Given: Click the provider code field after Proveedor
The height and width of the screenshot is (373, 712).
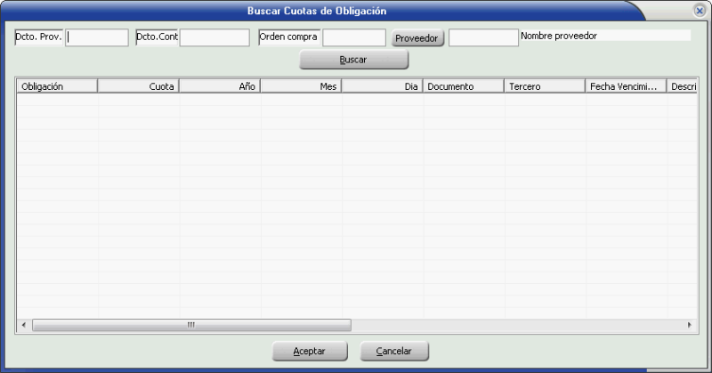Looking at the screenshot, I should [x=483, y=37].
